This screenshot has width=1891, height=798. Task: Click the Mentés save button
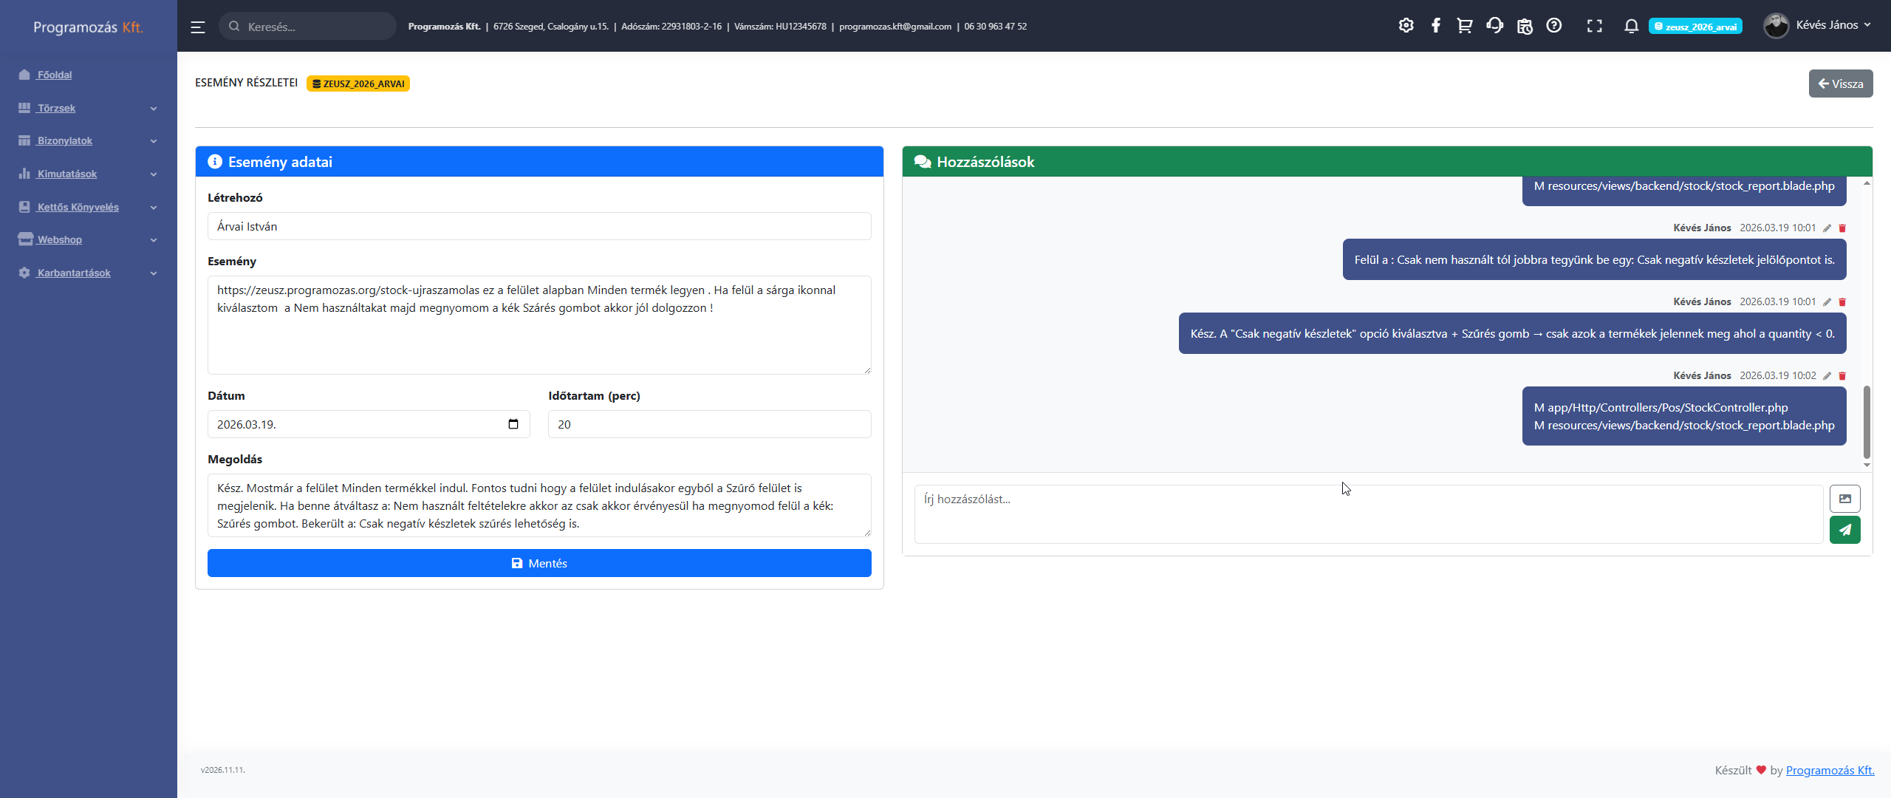pos(539,563)
